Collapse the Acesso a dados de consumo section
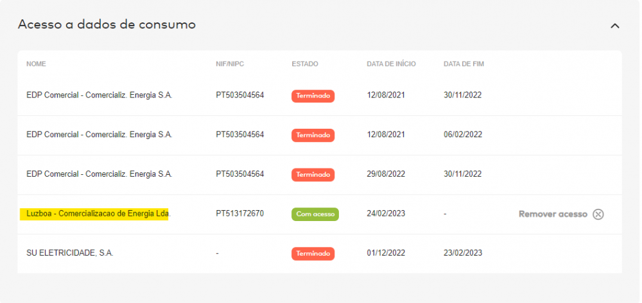 [x=614, y=26]
